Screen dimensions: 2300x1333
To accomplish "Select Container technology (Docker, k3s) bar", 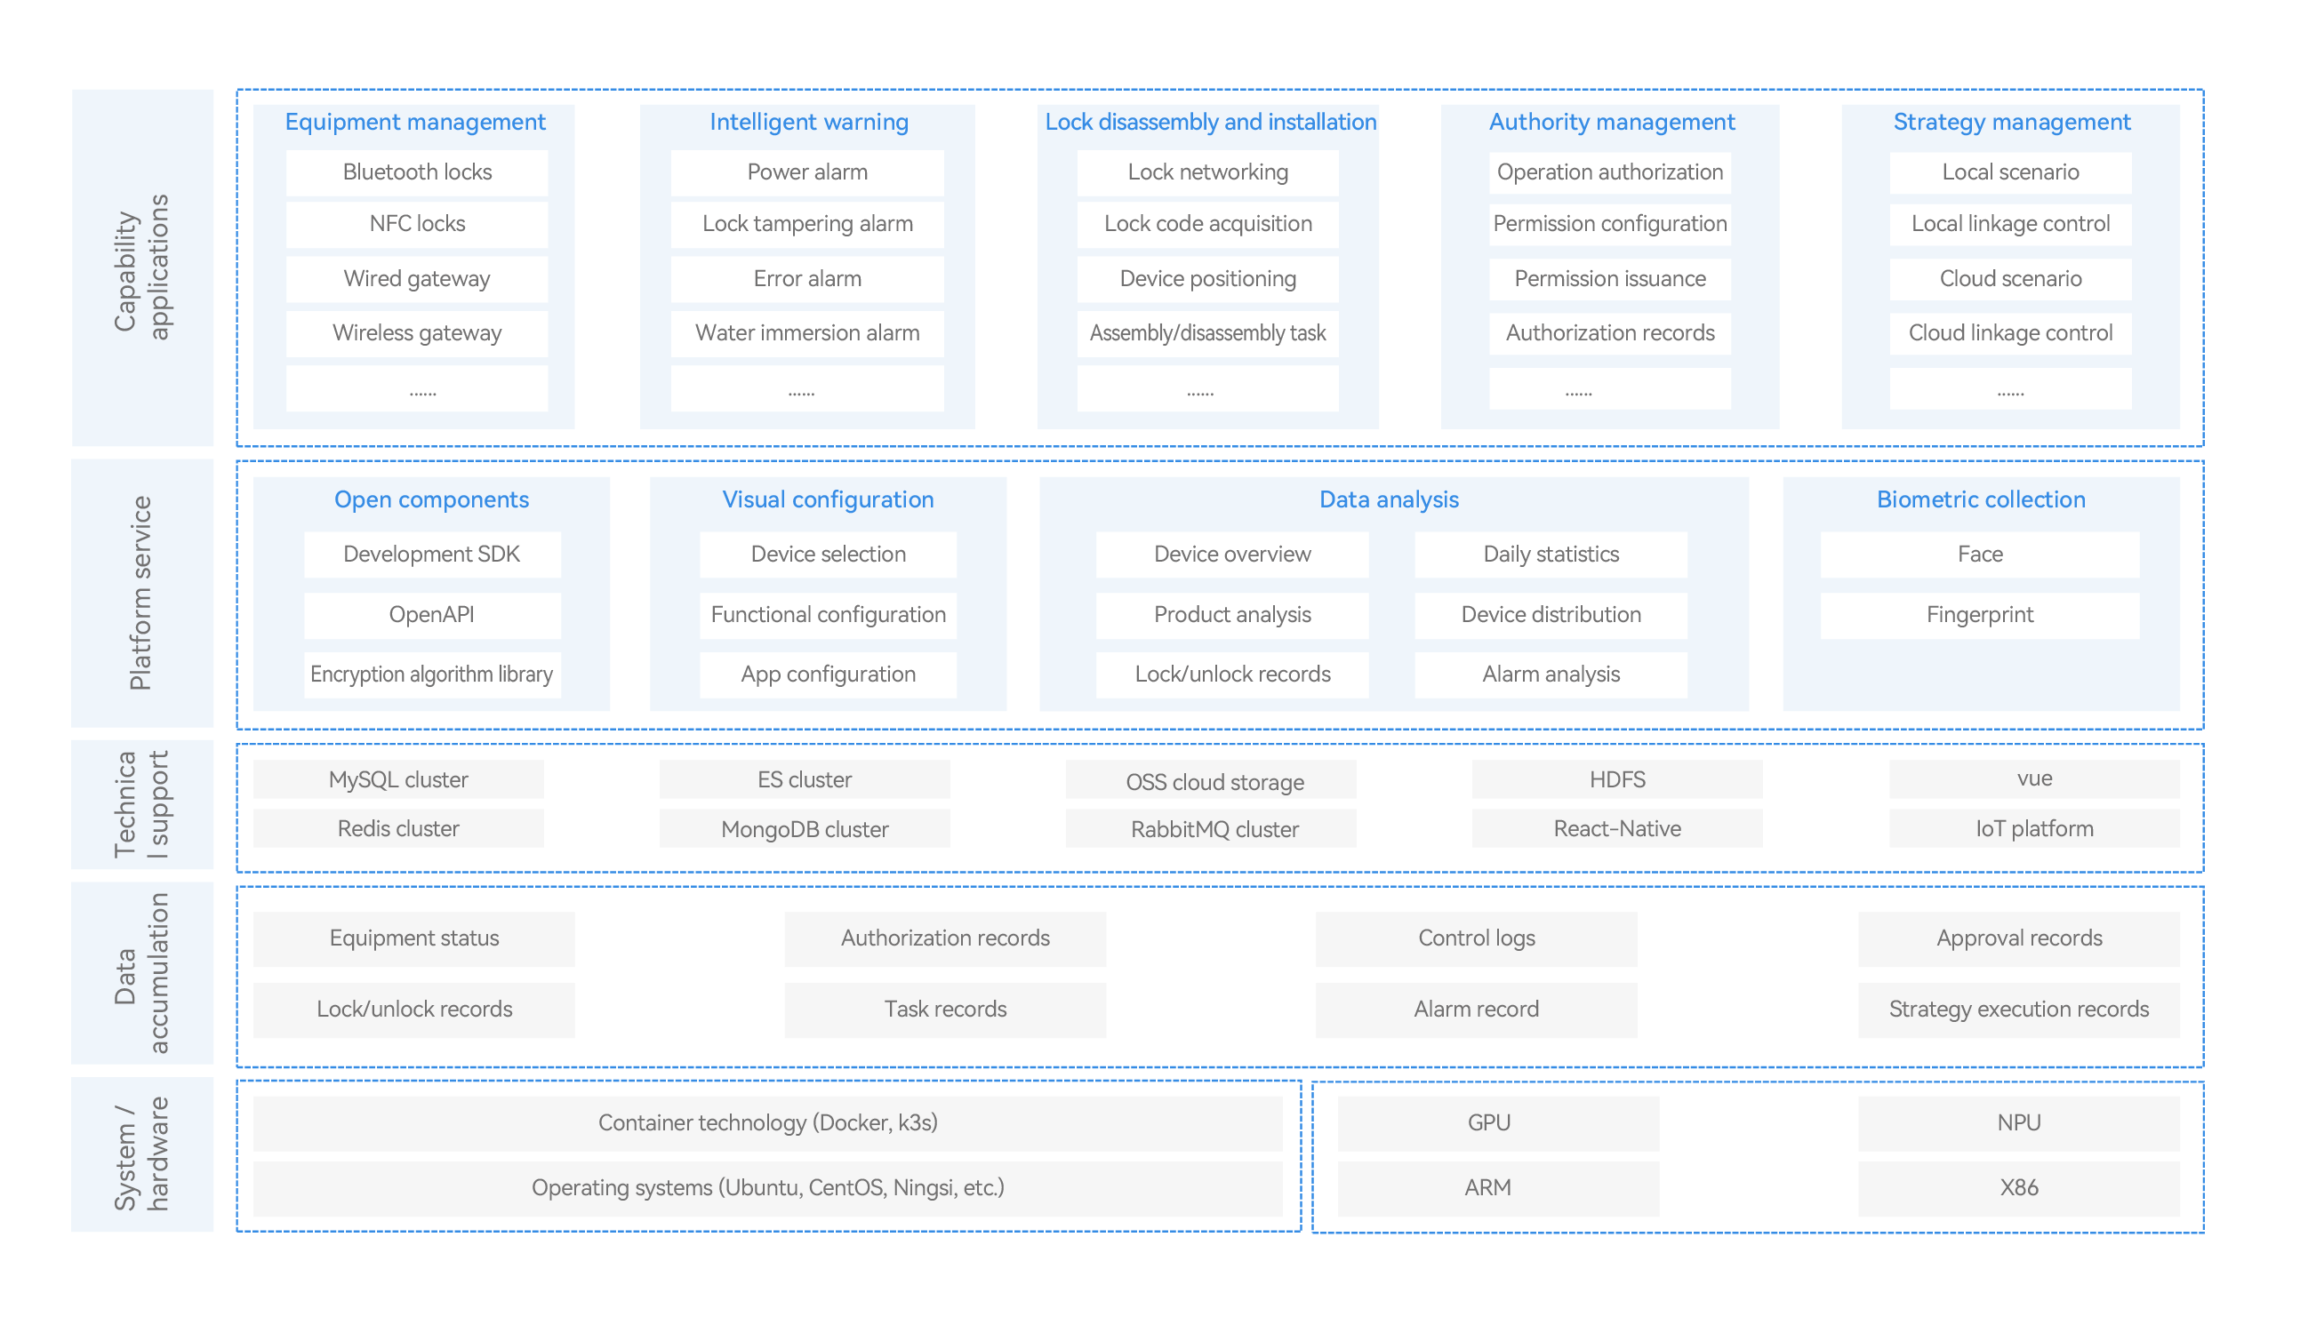I will tap(767, 1122).
